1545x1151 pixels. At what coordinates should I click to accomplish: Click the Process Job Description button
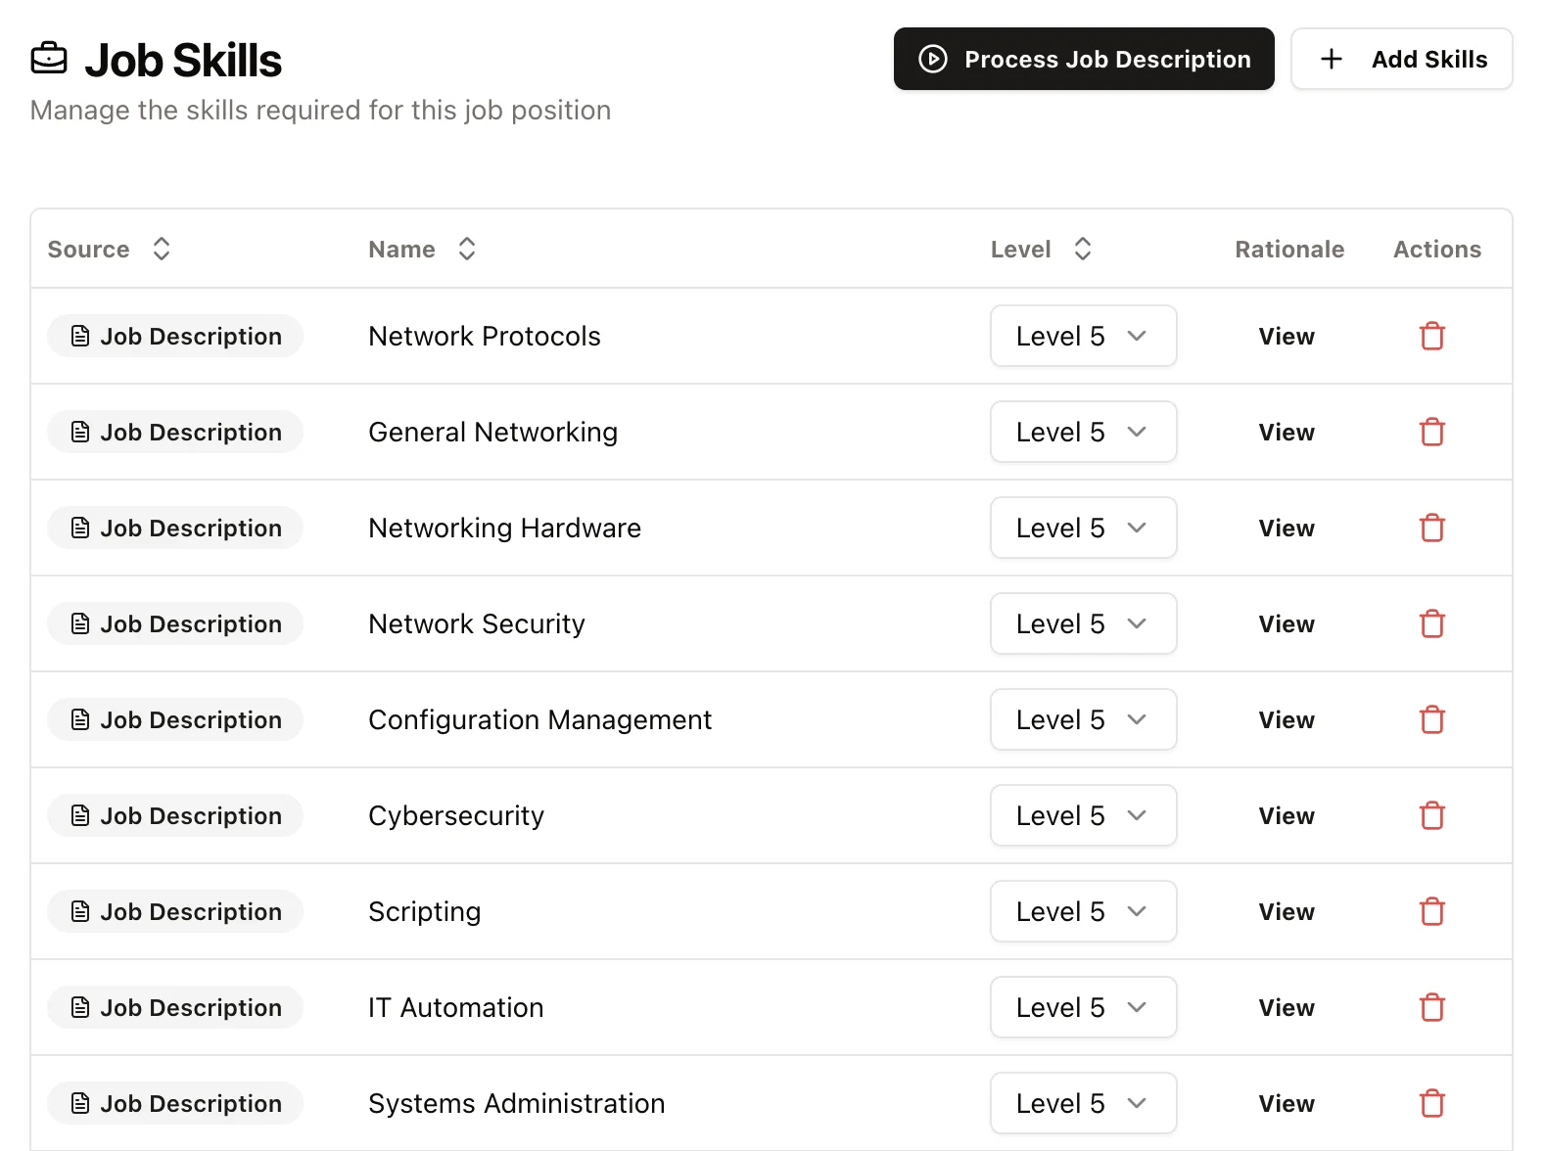[x=1084, y=59]
